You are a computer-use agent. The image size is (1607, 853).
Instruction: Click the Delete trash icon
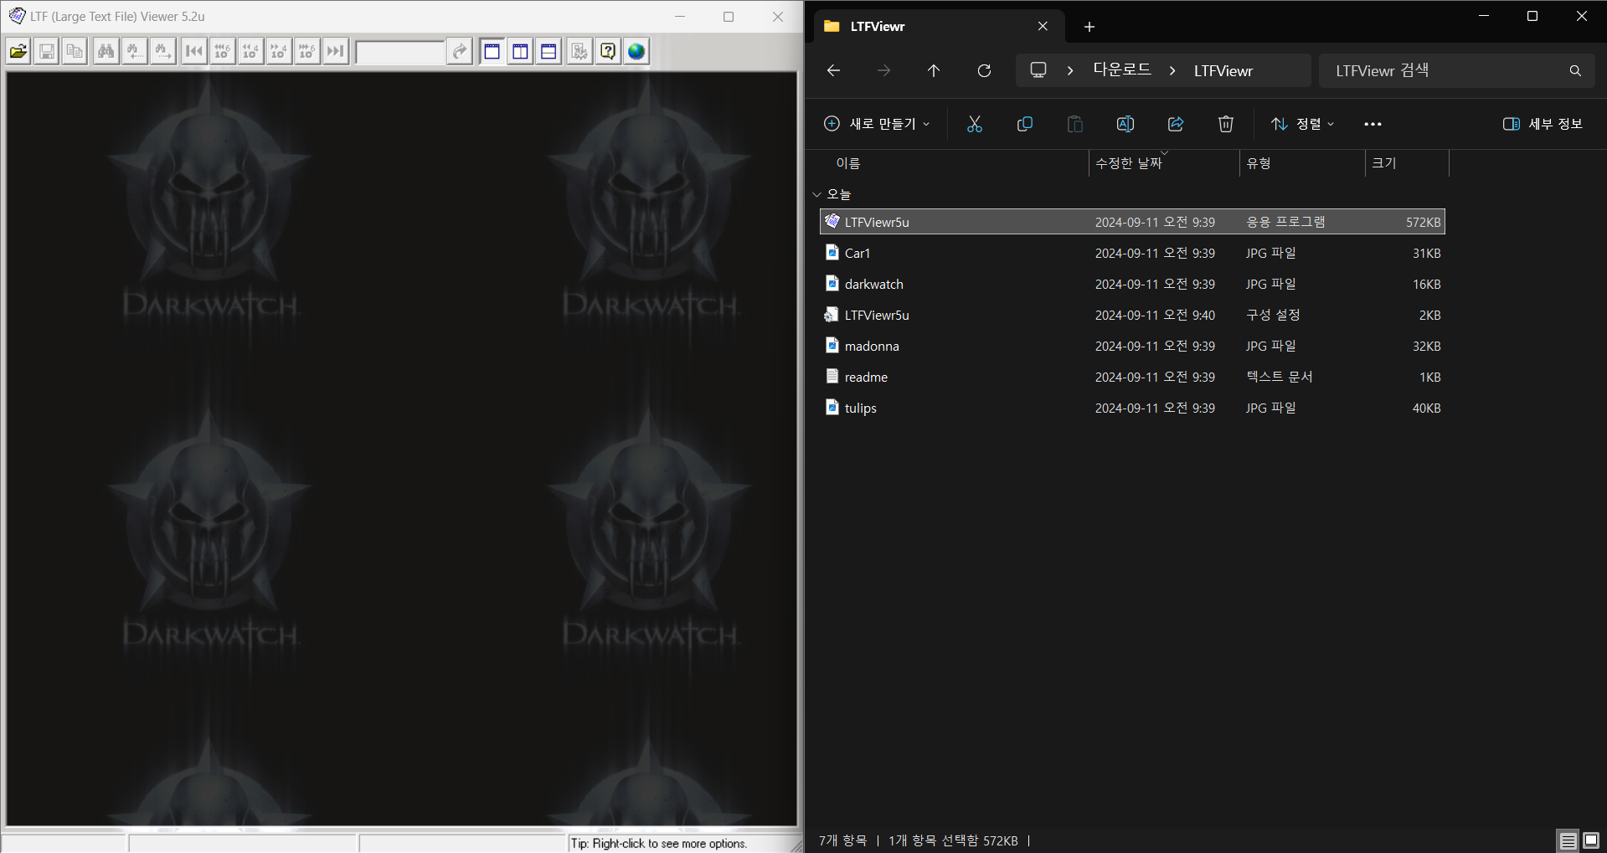(1226, 124)
